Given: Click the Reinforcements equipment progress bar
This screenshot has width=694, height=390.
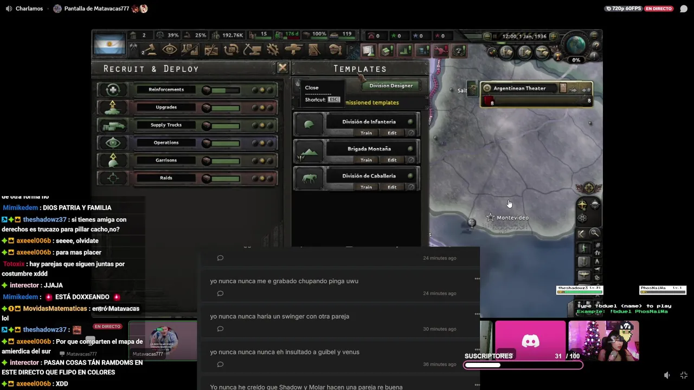Looking at the screenshot, I should pyautogui.click(x=224, y=90).
